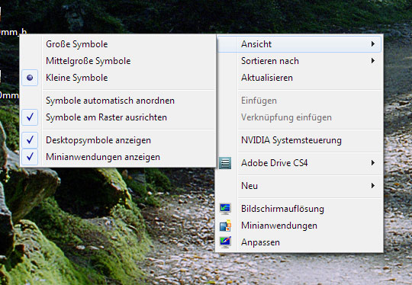Uncheck Symbole am Raster ausrichten checkmark

click(x=30, y=117)
